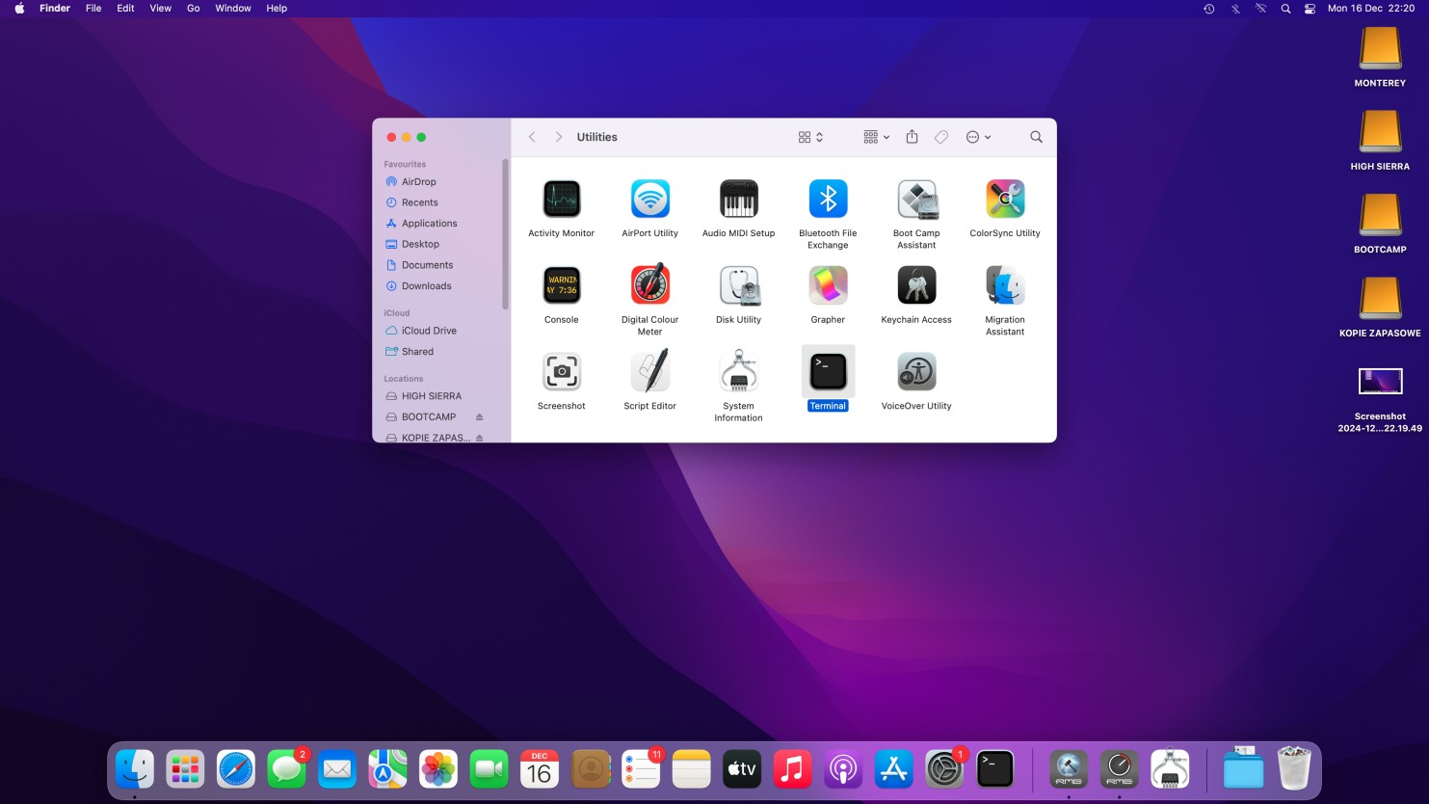1429x804 pixels.
Task: Open the App Store from the Dock
Action: pos(893,769)
